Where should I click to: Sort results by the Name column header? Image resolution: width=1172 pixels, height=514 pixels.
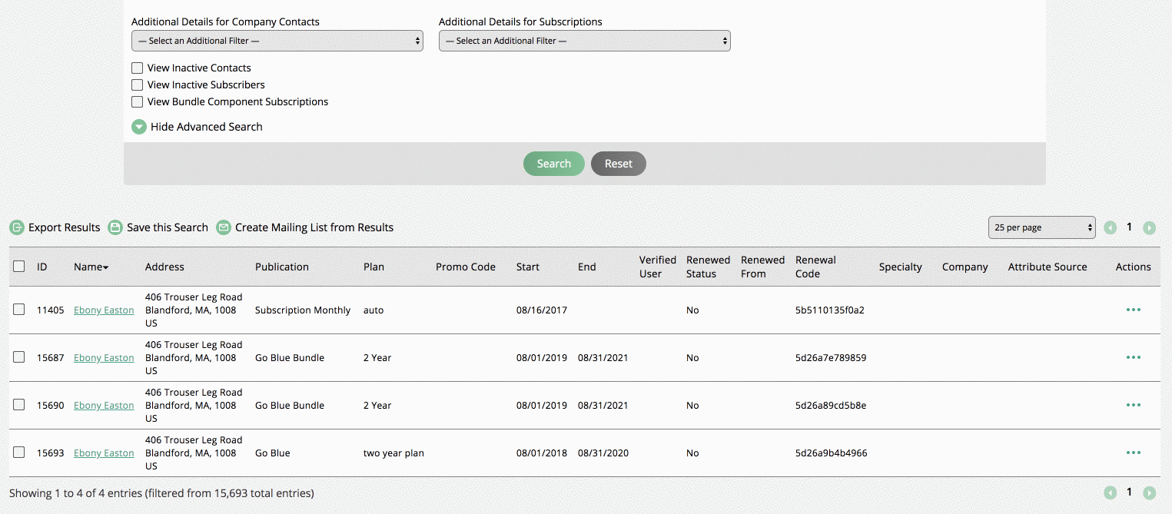click(90, 267)
